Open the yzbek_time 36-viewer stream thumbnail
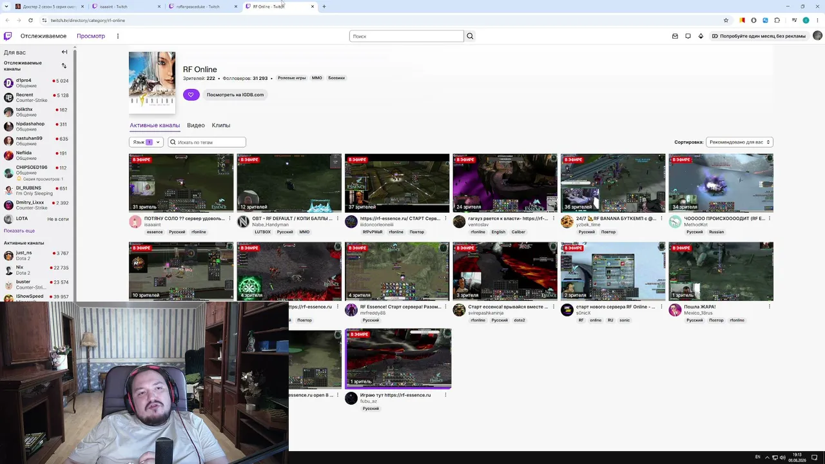The height and width of the screenshot is (464, 825). [613, 183]
